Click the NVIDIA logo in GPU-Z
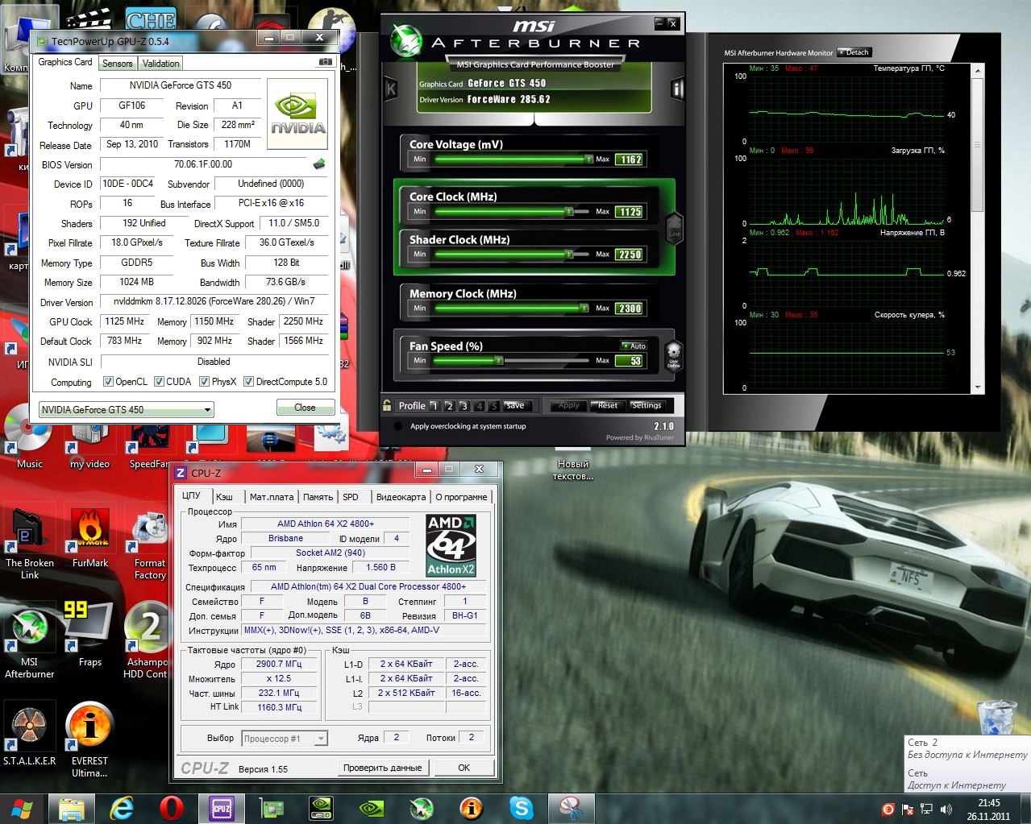The height and width of the screenshot is (824, 1031). point(297,114)
